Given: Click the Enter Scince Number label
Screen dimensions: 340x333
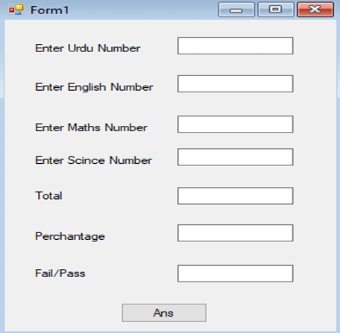Looking at the screenshot, I should point(93,160).
